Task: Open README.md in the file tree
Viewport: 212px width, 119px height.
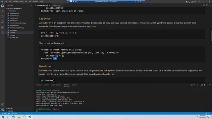Action: [x=14, y=37]
